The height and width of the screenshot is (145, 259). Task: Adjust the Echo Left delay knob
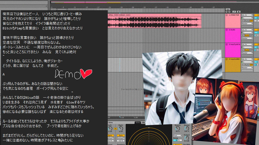(x=110, y=128)
